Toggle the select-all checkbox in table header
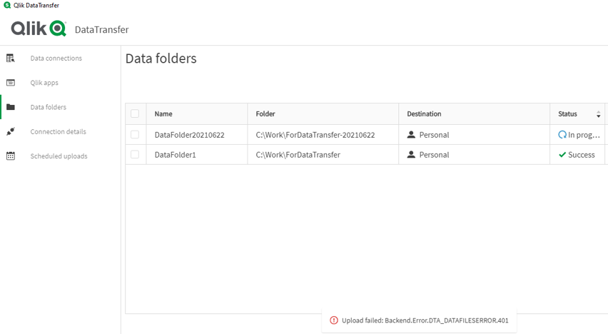The image size is (608, 334). (x=135, y=113)
